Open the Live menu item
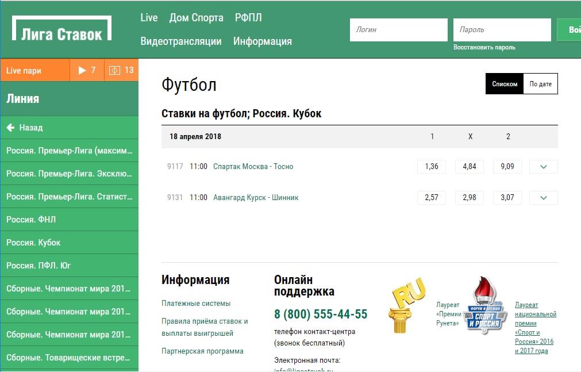581x372 pixels. 149,18
